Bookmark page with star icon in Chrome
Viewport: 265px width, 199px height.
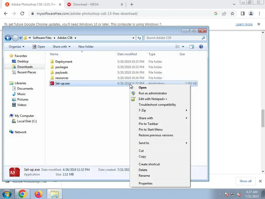(x=232, y=13)
